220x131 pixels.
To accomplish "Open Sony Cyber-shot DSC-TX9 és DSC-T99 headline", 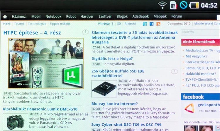I will pos(126,125).
